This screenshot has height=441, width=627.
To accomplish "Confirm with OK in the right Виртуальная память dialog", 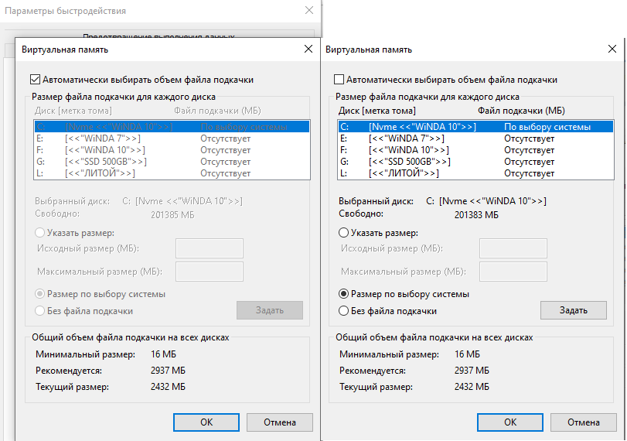I will click(510, 422).
